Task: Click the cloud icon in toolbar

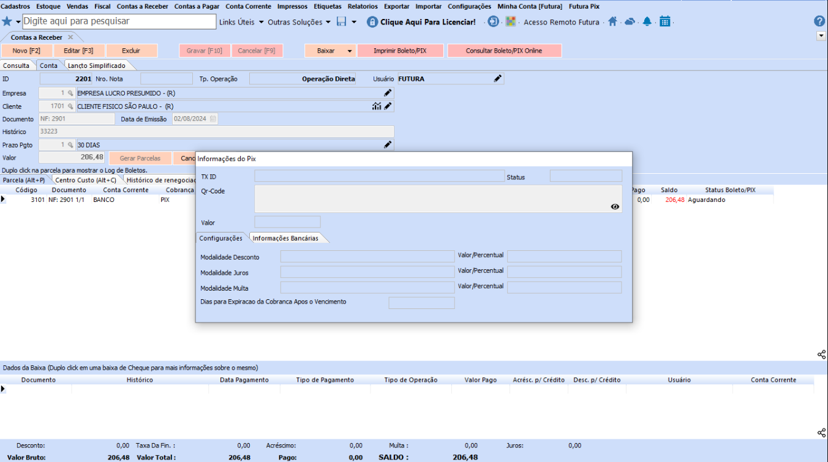Action: coord(630,21)
